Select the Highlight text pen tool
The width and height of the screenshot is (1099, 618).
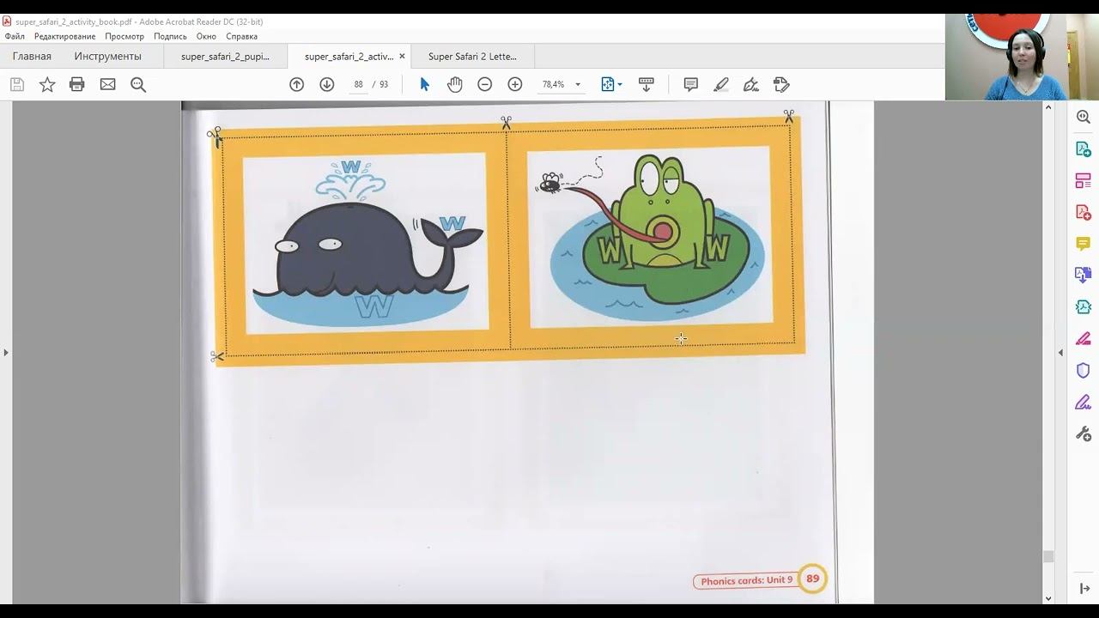tap(721, 84)
